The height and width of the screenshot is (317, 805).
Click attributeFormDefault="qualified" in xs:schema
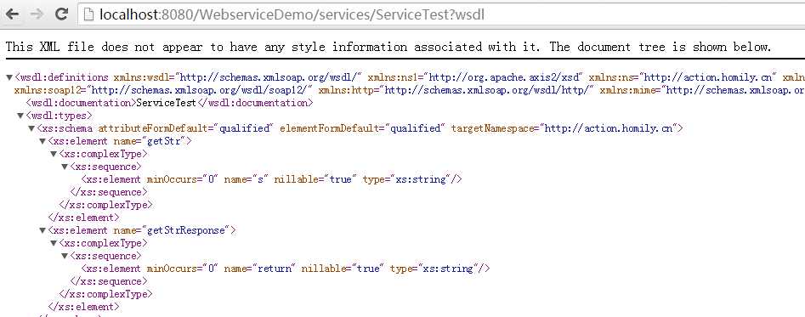[186, 128]
